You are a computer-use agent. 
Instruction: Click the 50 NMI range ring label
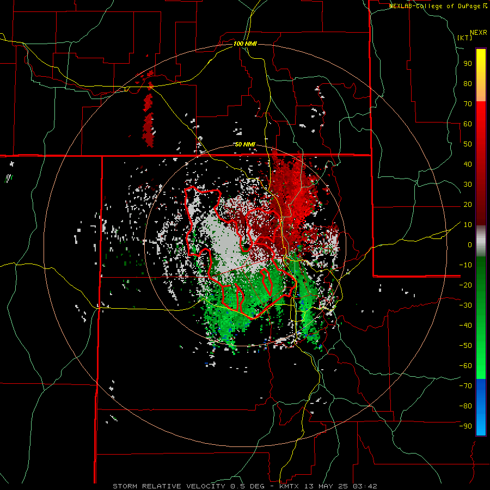tap(245, 145)
